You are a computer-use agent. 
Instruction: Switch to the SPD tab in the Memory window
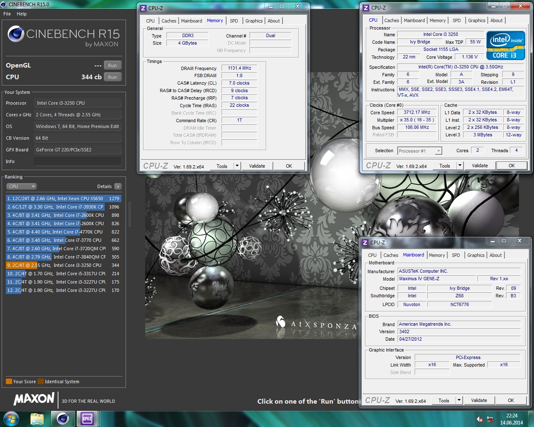click(234, 21)
